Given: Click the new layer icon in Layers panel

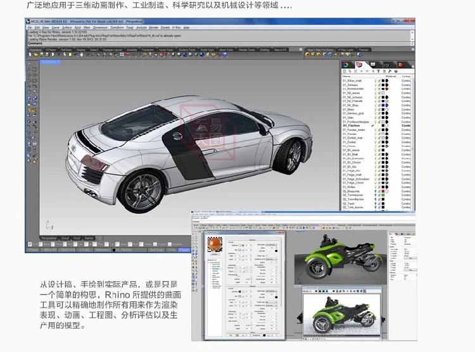Looking at the screenshot, I should [x=345, y=71].
